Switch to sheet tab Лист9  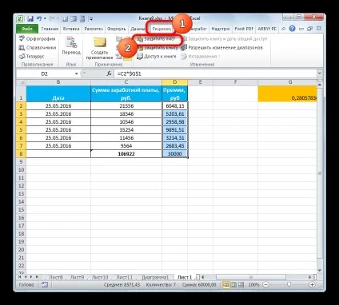77,277
